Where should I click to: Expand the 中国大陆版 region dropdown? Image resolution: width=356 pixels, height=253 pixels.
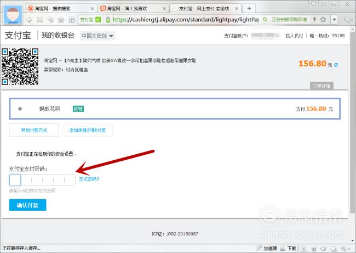click(x=97, y=36)
